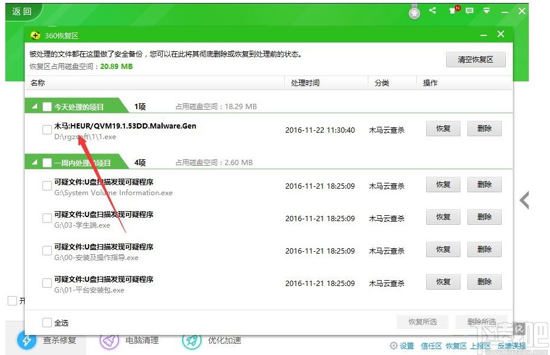Click the 返回 back button

(21, 11)
